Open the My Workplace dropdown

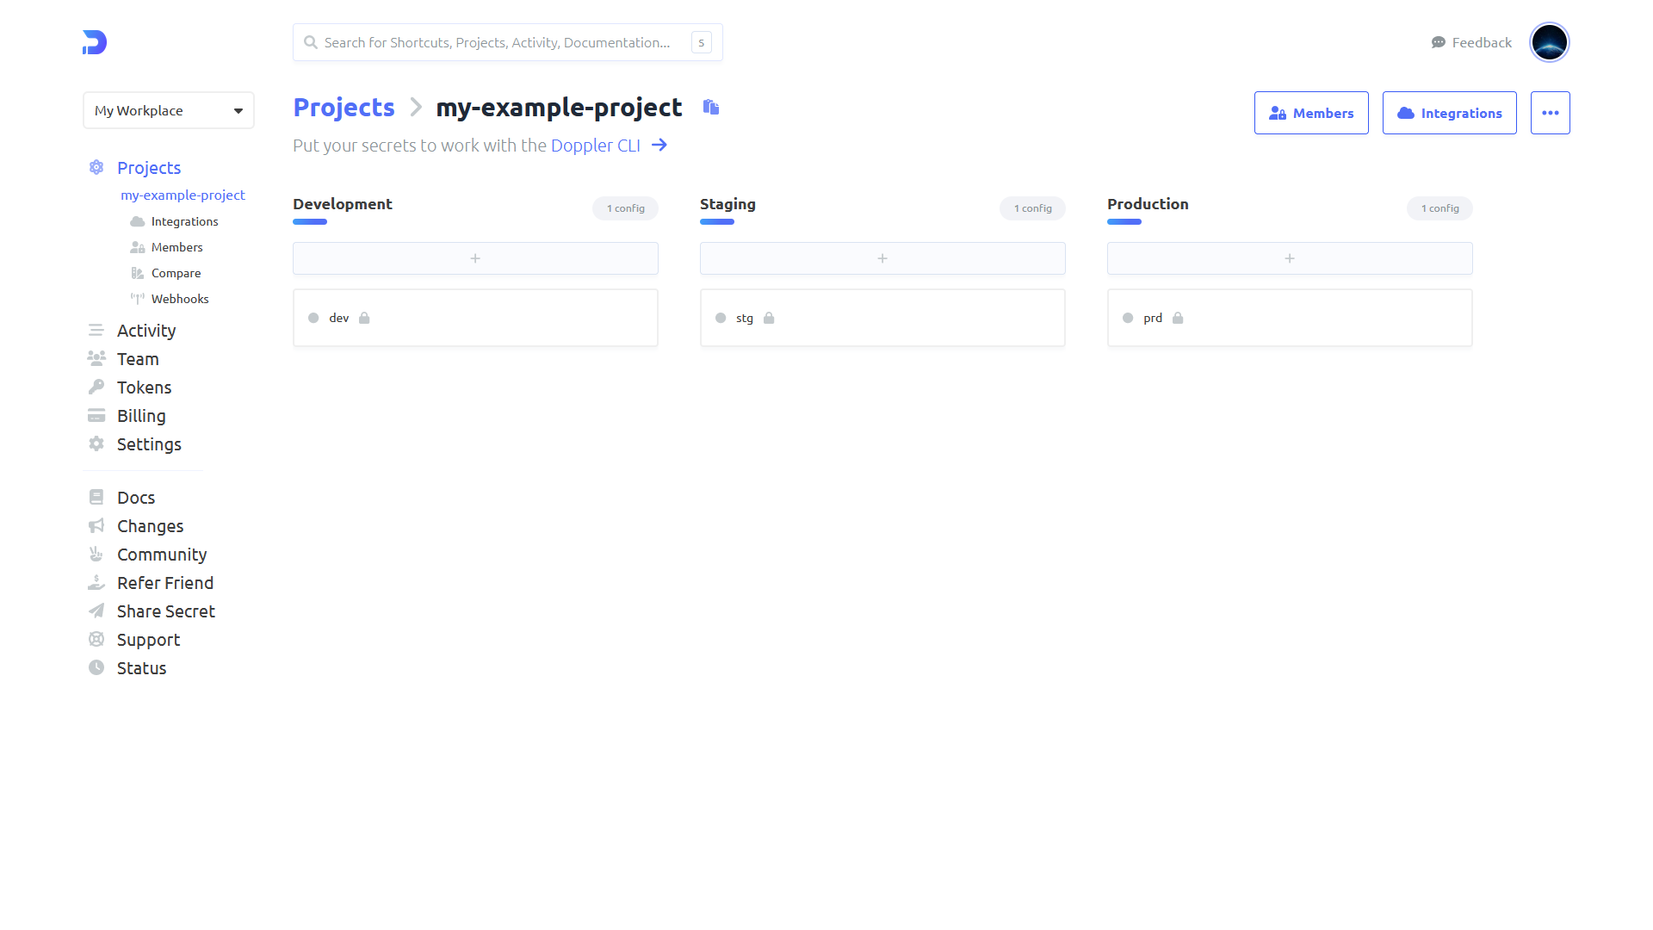[168, 110]
